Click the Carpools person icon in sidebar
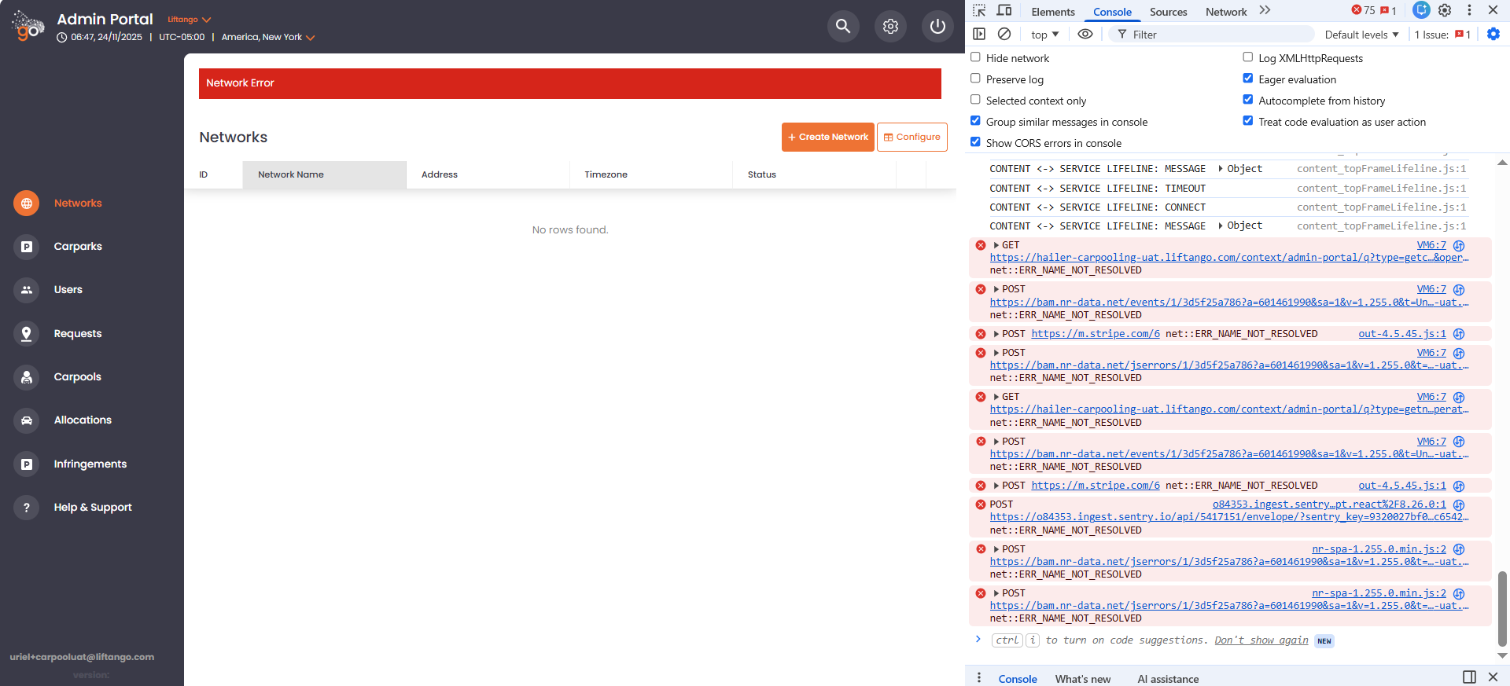Screen dimensions: 1510x686 [27, 377]
